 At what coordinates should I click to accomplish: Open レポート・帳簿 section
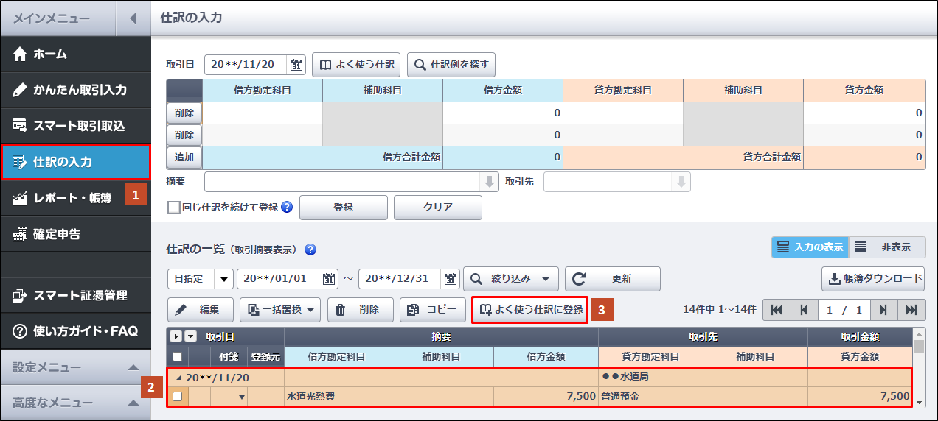tap(75, 198)
